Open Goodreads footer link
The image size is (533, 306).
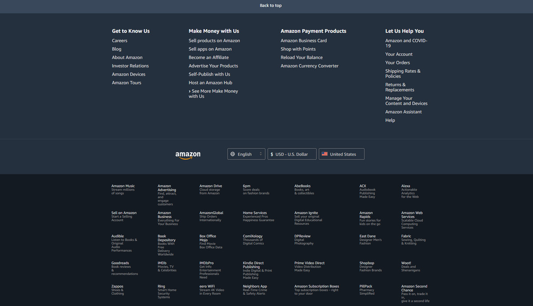tap(125, 268)
